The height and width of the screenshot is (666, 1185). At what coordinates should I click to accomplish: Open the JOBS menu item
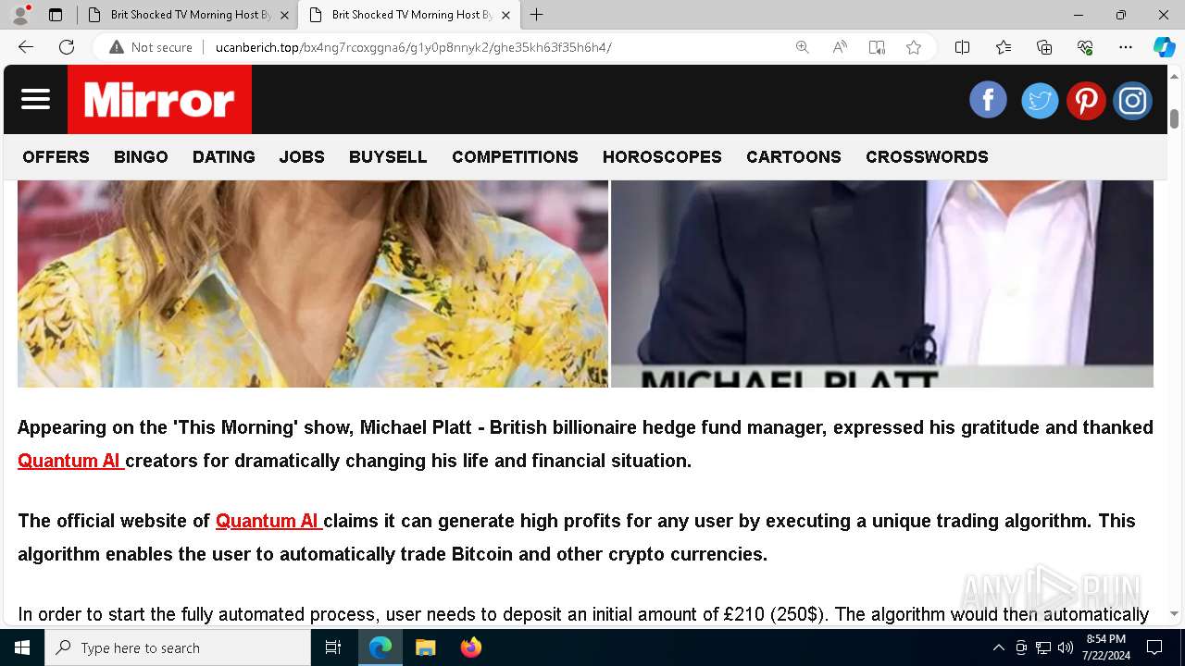pyautogui.click(x=302, y=157)
